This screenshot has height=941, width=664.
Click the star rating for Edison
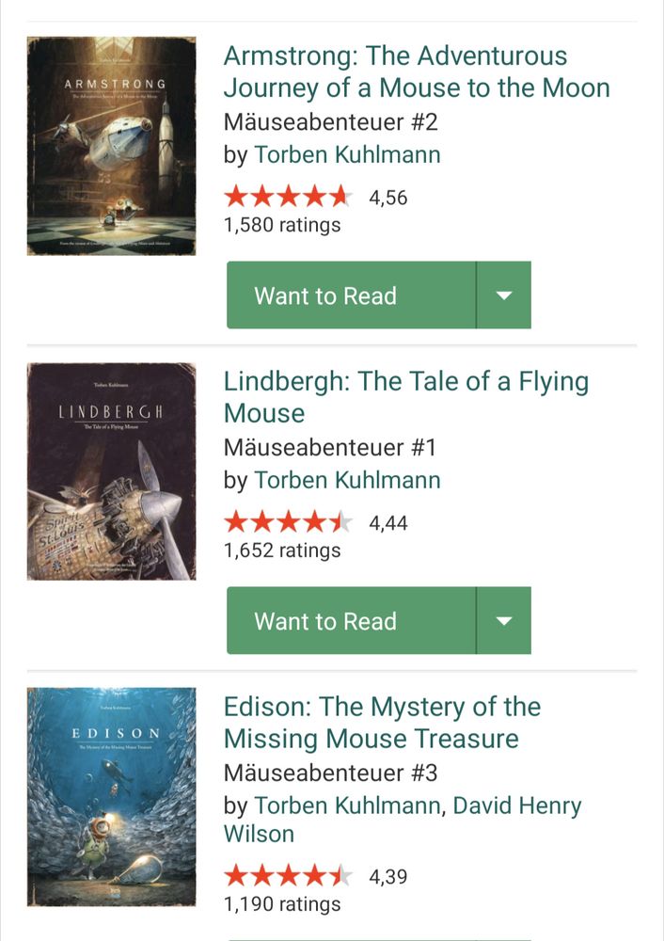(288, 877)
